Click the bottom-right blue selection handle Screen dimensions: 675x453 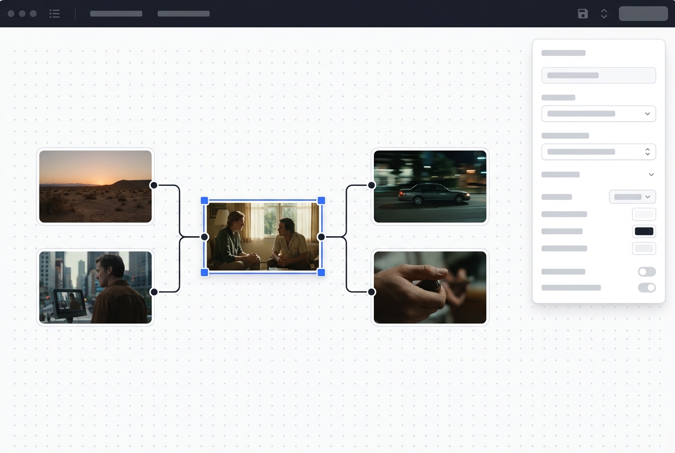321,272
